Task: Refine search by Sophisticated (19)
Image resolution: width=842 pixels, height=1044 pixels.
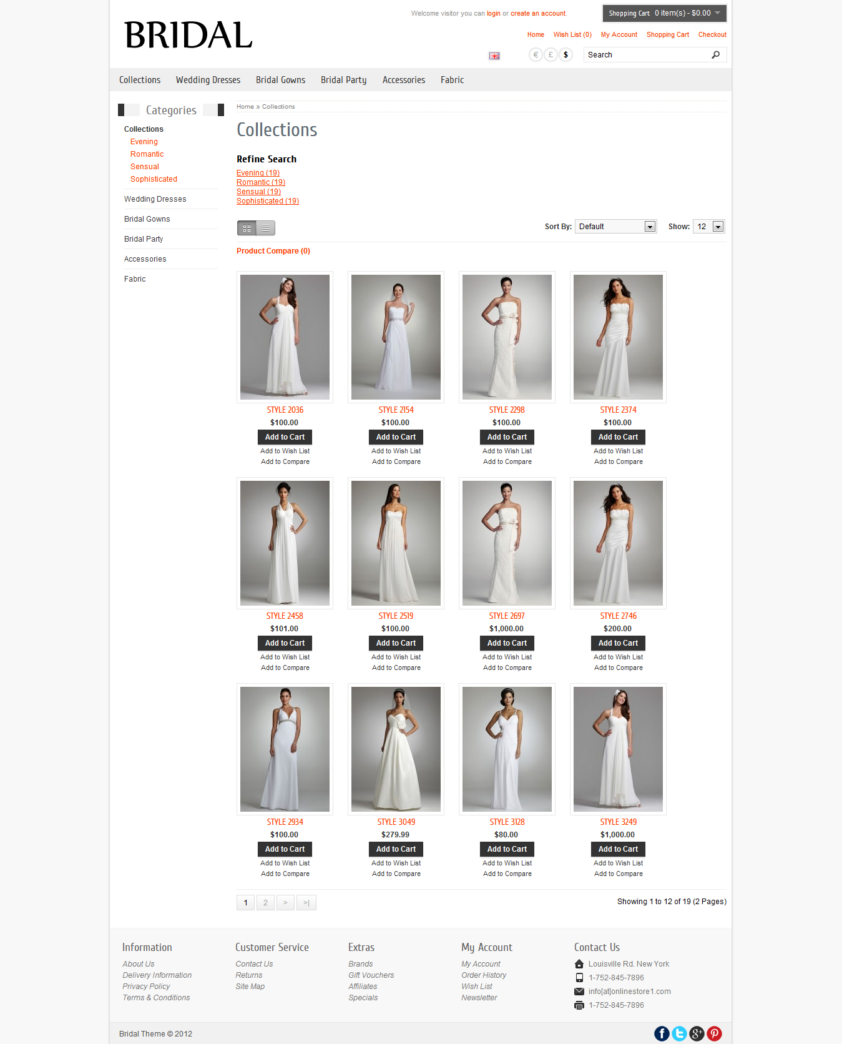Action: pyautogui.click(x=268, y=201)
